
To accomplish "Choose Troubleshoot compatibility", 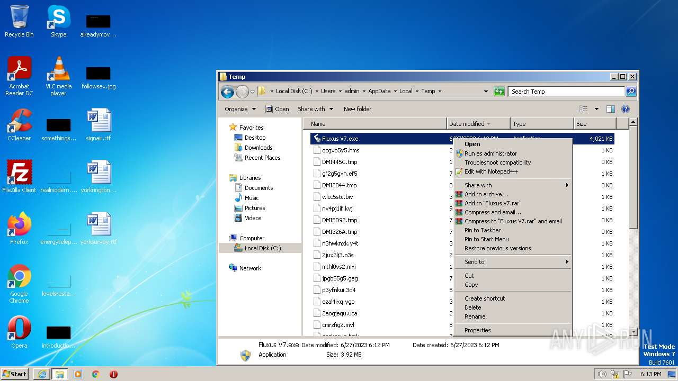I will click(x=513, y=162).
